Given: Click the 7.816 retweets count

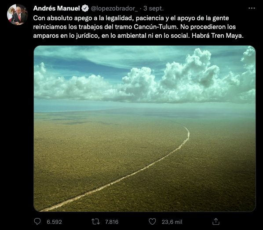Looking at the screenshot, I should (x=112, y=222).
